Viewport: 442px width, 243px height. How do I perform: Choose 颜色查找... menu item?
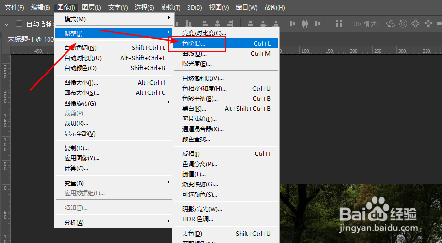coord(226,139)
